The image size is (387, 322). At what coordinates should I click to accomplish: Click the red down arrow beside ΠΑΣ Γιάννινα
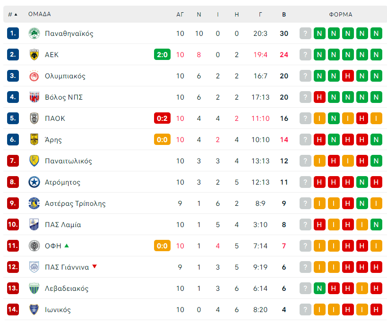pyautogui.click(x=95, y=267)
